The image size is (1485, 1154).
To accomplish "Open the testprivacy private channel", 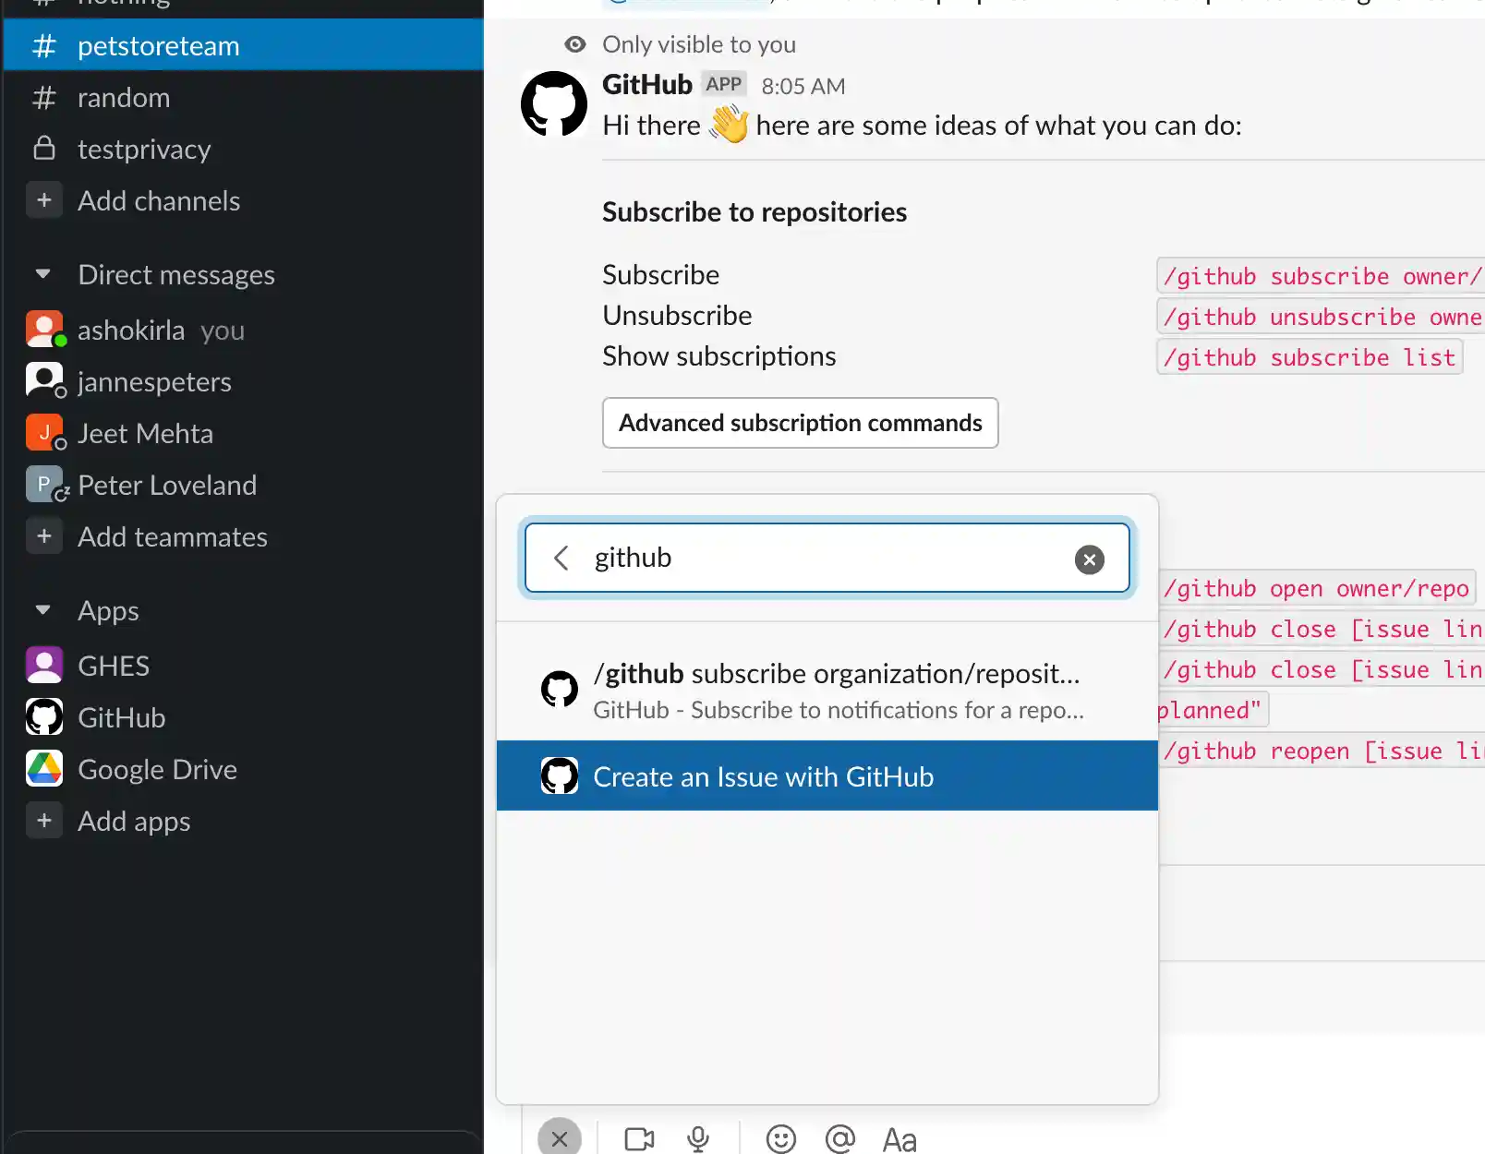I will 144,150.
